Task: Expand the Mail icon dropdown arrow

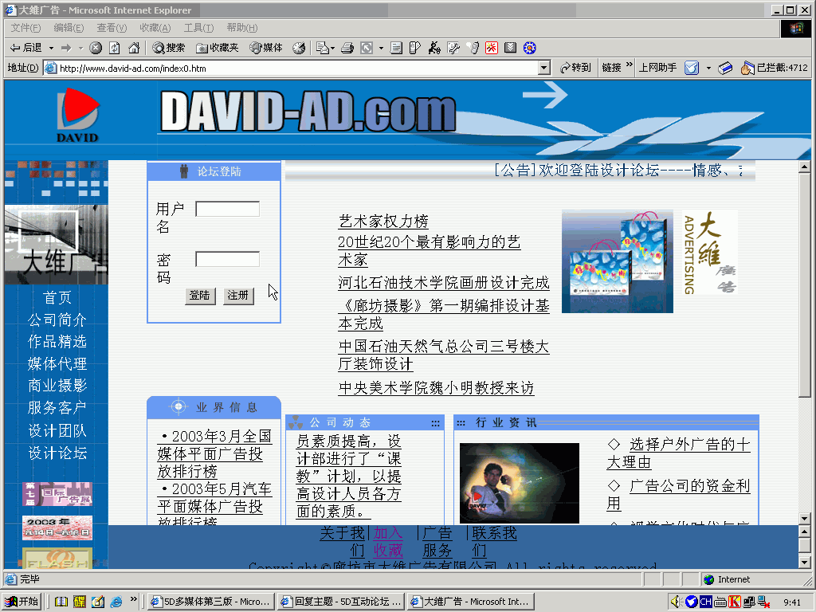Action: click(x=332, y=48)
